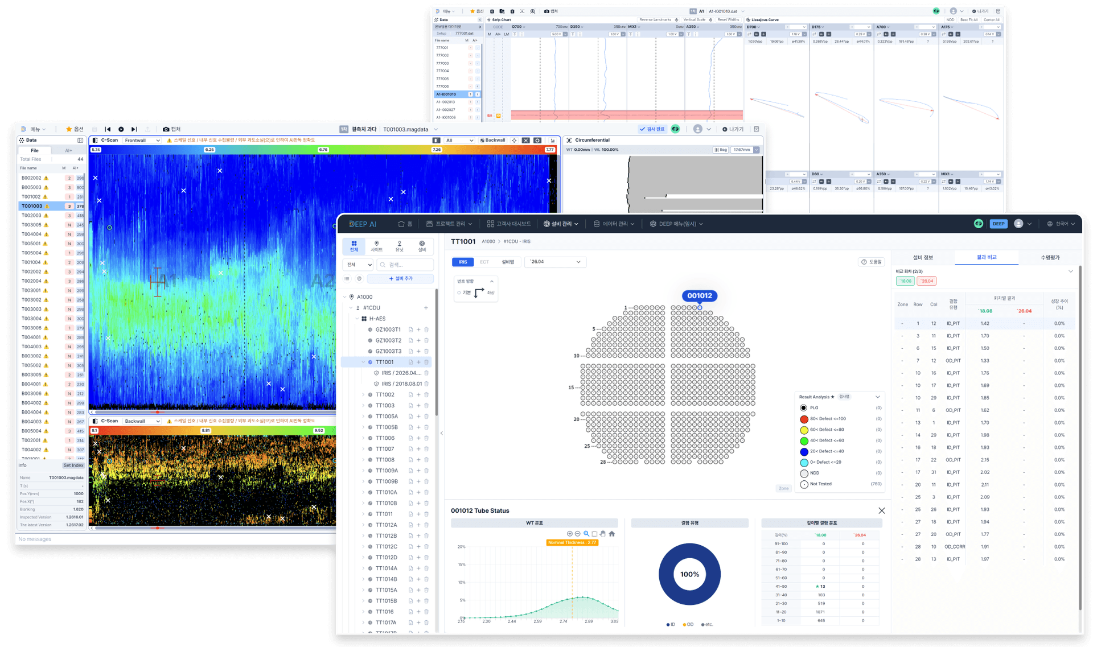Switch to the 수명평가 tab
The height and width of the screenshot is (647, 1093).
point(1050,257)
